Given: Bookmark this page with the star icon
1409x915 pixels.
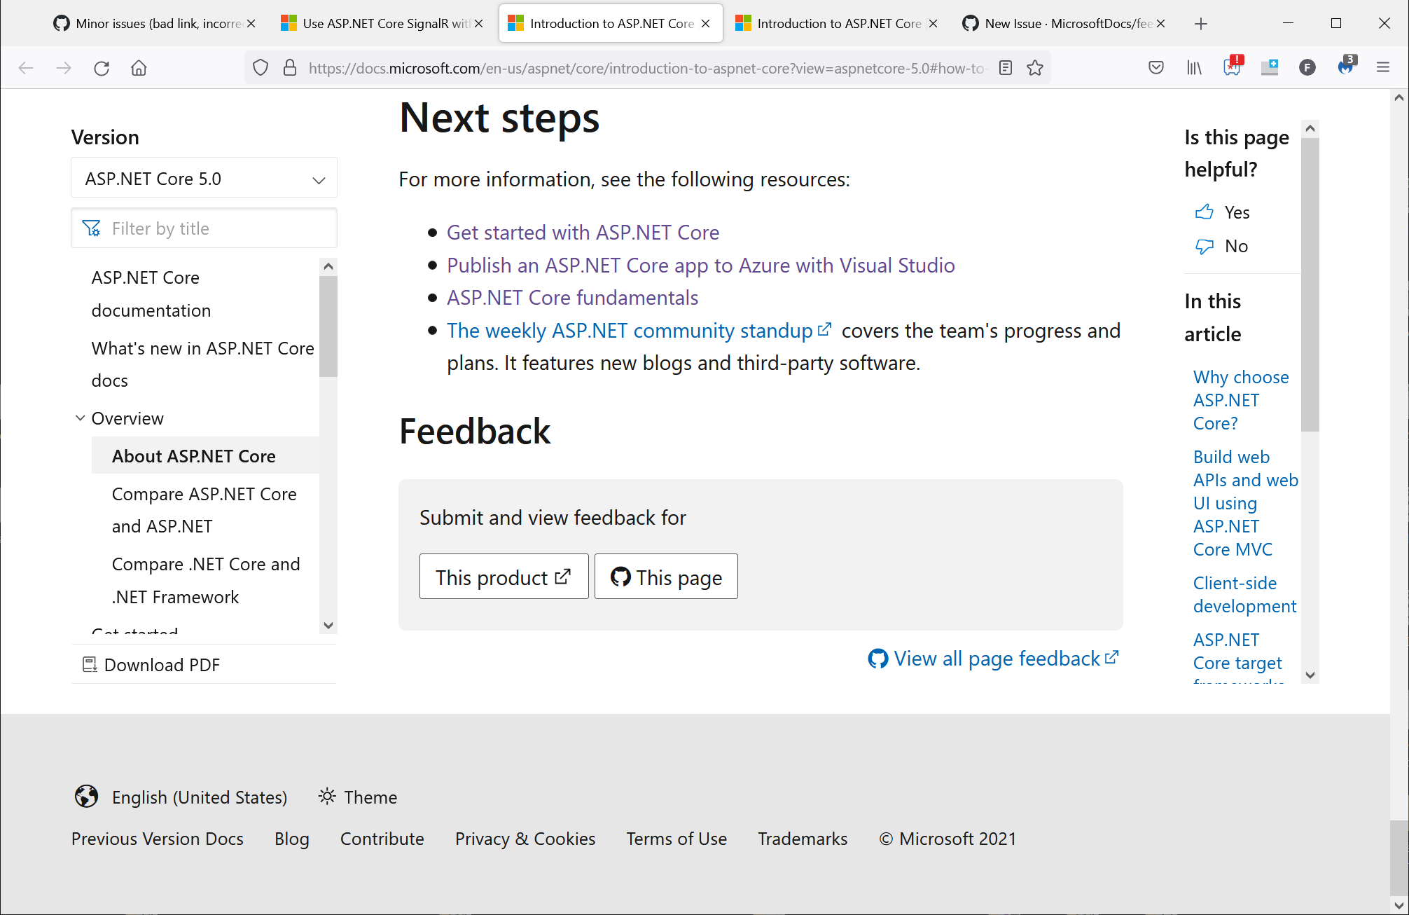Looking at the screenshot, I should (1035, 68).
